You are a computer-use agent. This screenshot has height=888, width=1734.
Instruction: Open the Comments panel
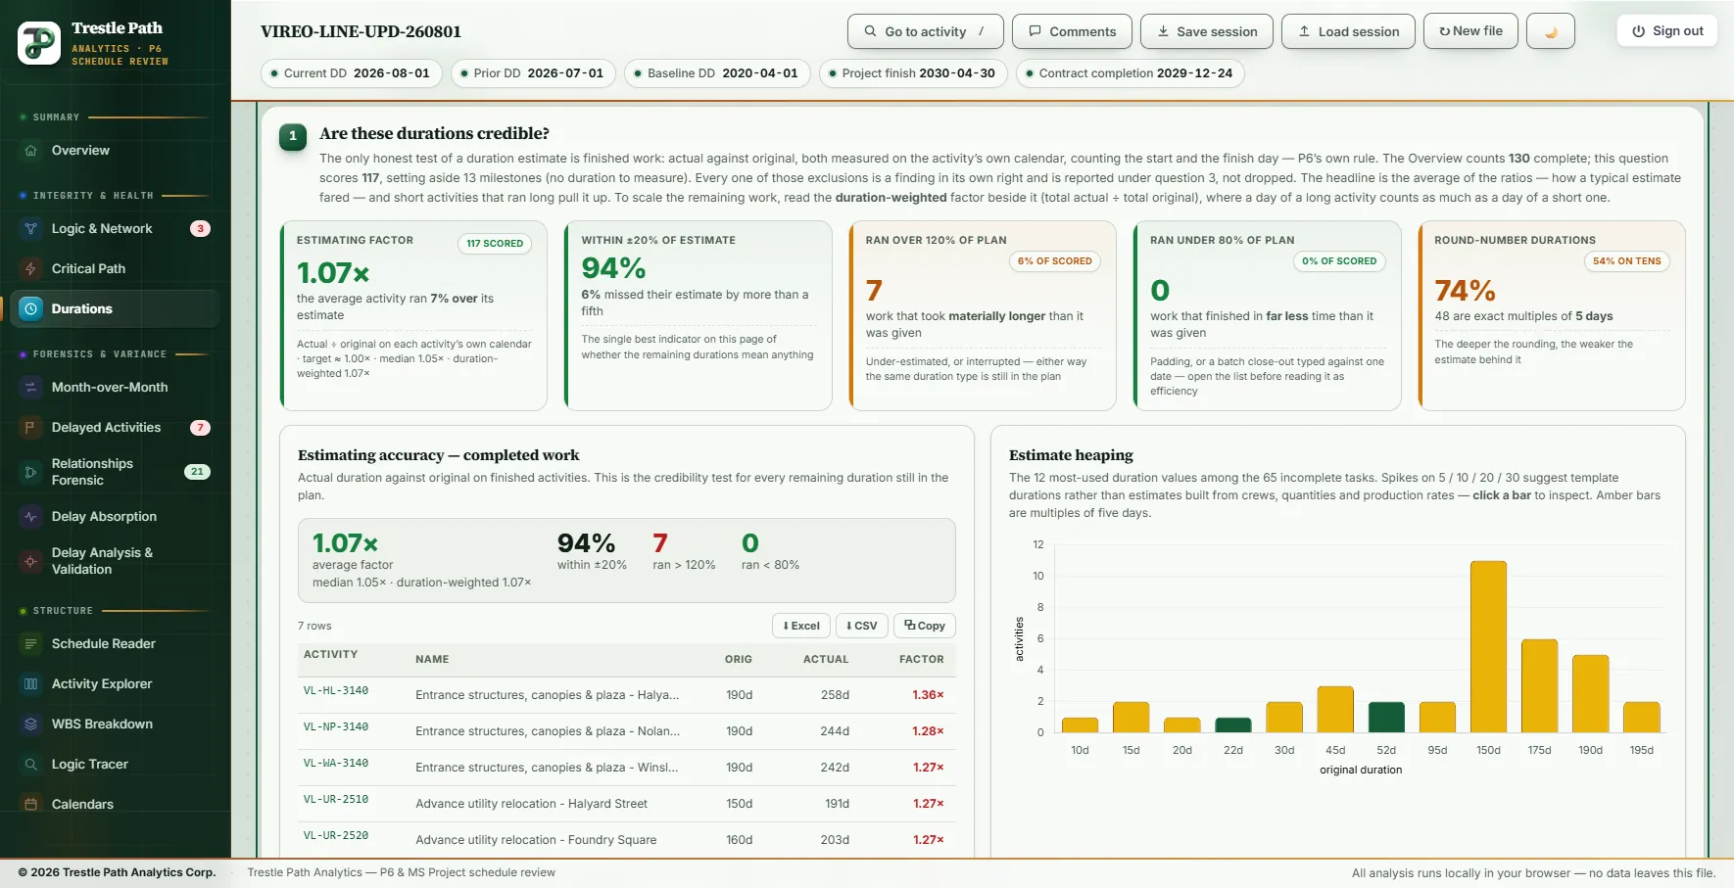1072,31
